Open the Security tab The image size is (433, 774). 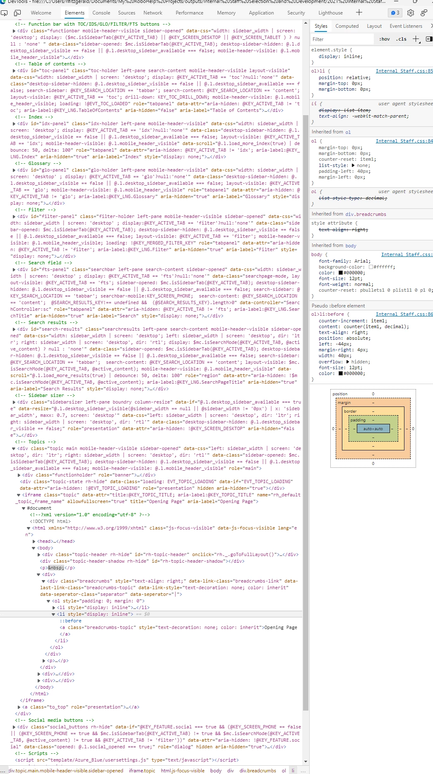point(296,13)
